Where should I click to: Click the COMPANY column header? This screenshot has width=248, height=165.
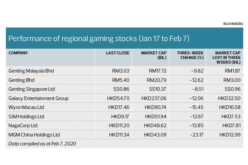(18, 53)
